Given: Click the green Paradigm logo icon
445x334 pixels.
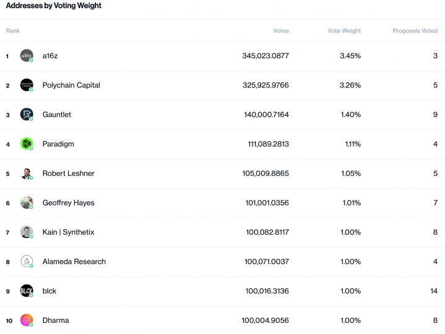Looking at the screenshot, I should [x=27, y=144].
